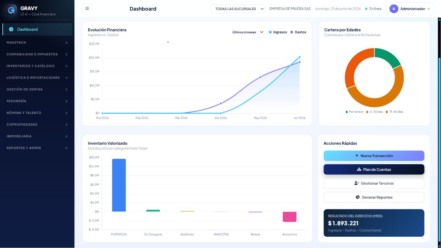Image resolution: width=441 pixels, height=248 pixels.
Task: Click the Abr 2026 axis label
Action: point(221,118)
